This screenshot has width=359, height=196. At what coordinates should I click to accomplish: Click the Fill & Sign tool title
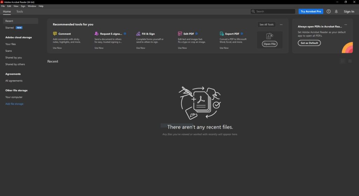[148, 34]
